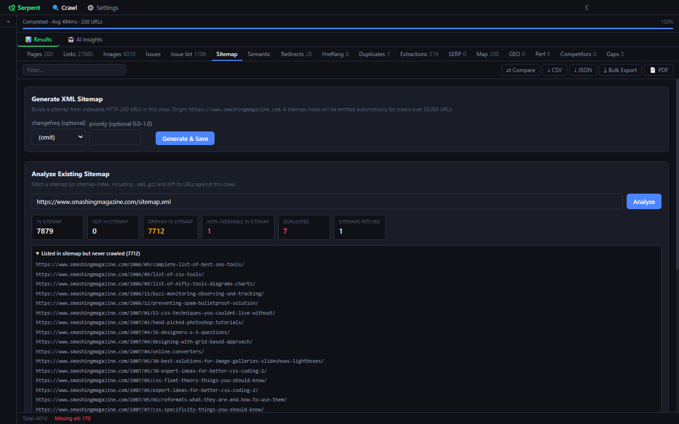
Task: Click 'Completed · Avg 494ms · 200 URLs' status
Action: (x=62, y=22)
